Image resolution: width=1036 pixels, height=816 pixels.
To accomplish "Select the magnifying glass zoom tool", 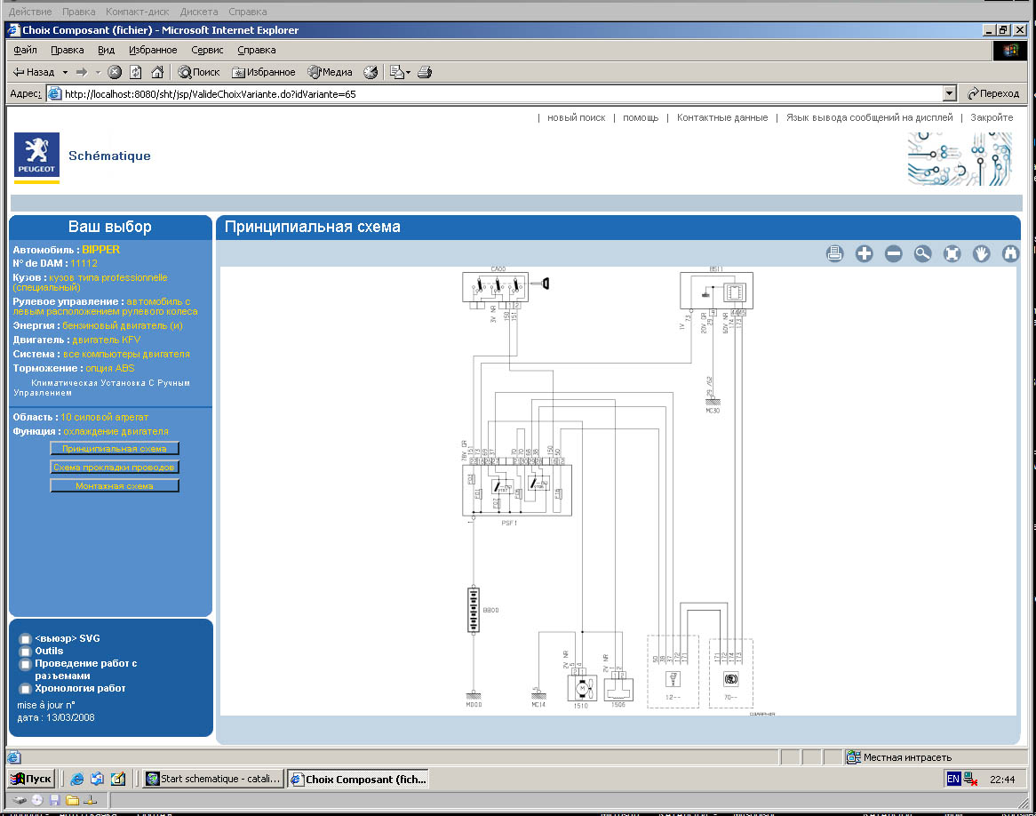I will 922,254.
